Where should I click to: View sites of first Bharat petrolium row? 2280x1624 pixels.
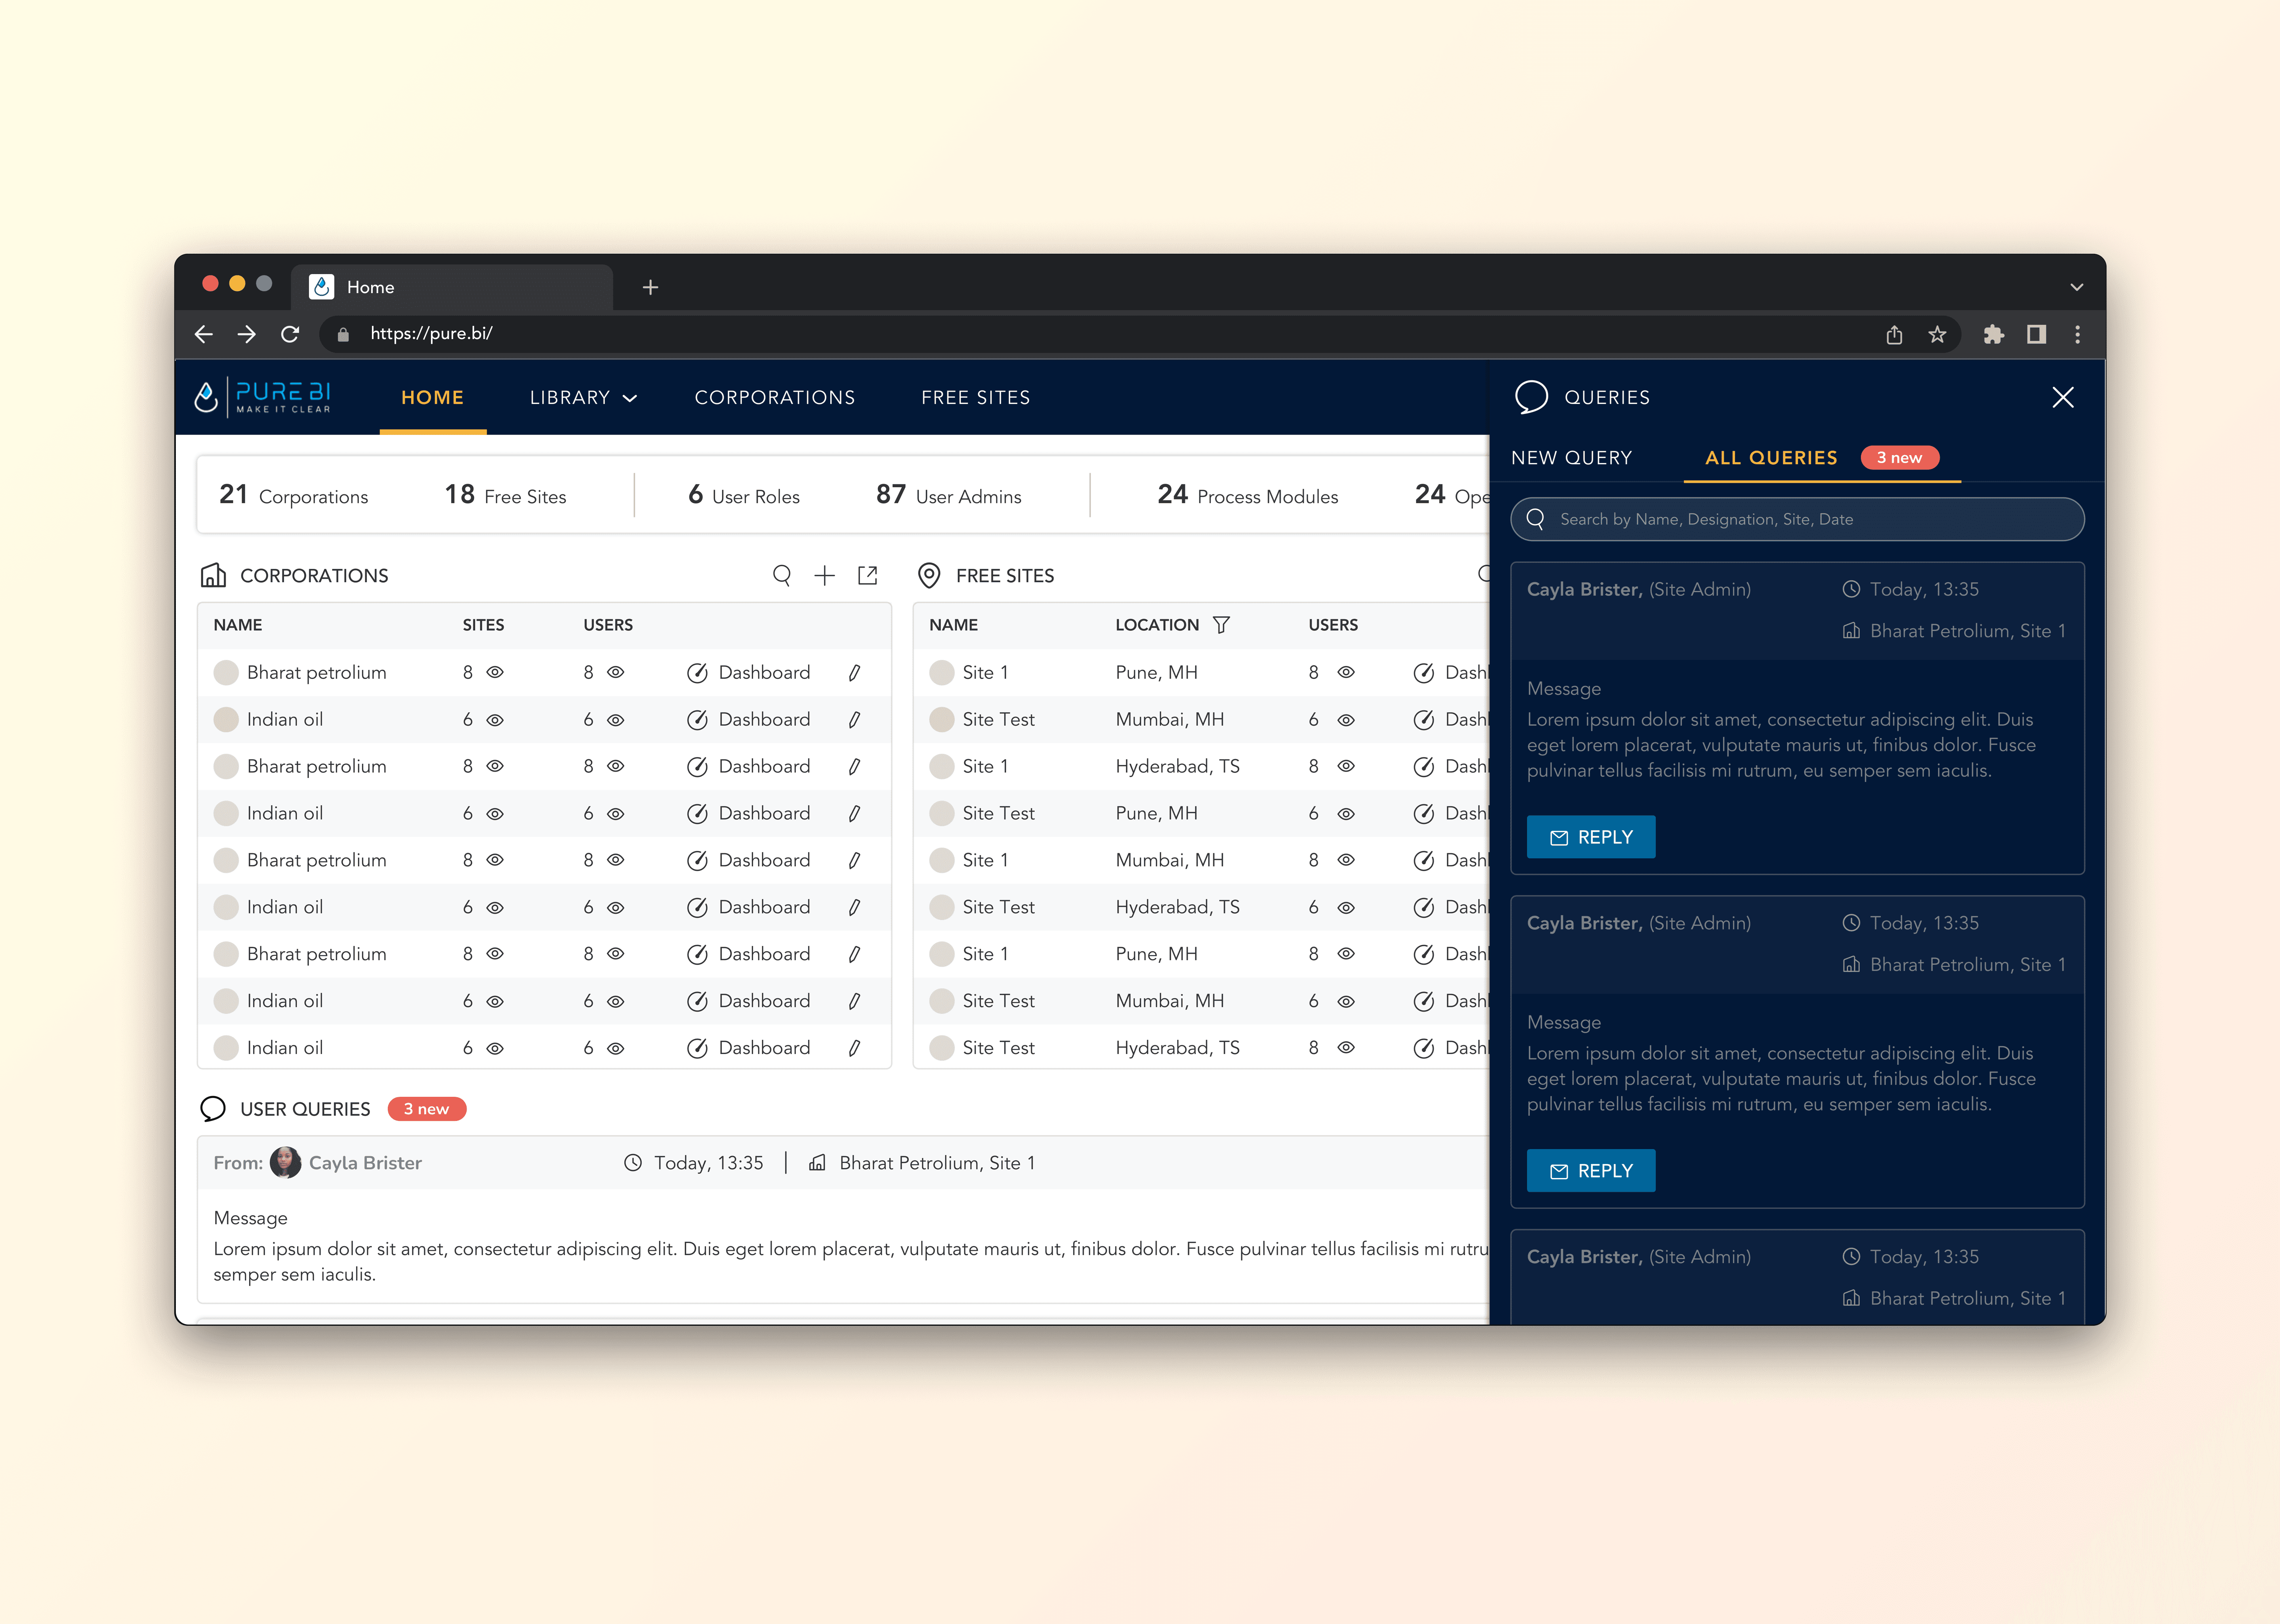click(495, 673)
